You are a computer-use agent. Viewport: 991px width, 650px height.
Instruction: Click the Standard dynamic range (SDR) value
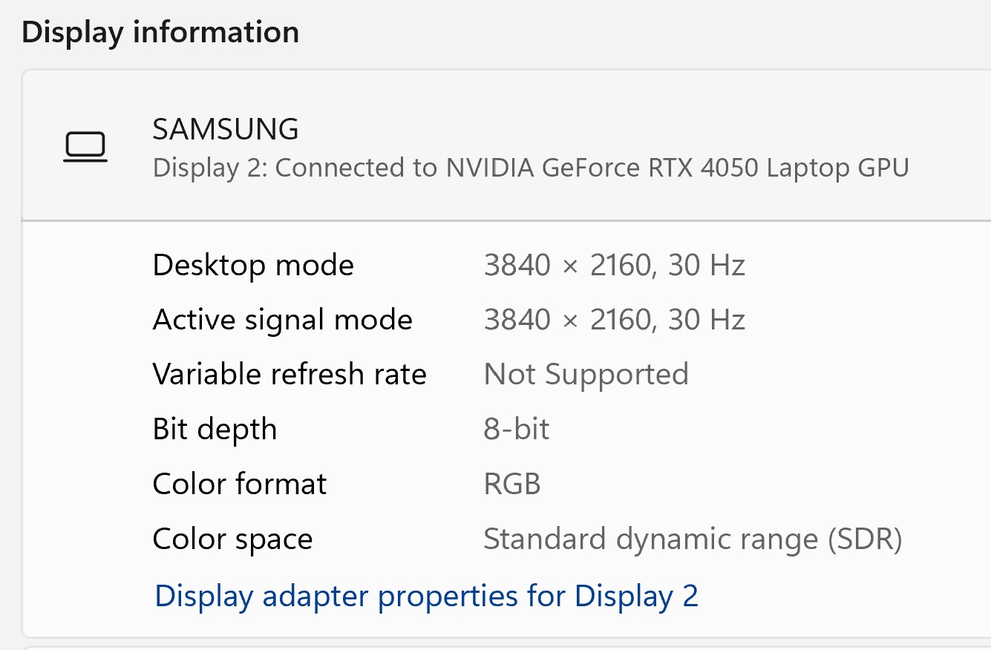pos(692,539)
